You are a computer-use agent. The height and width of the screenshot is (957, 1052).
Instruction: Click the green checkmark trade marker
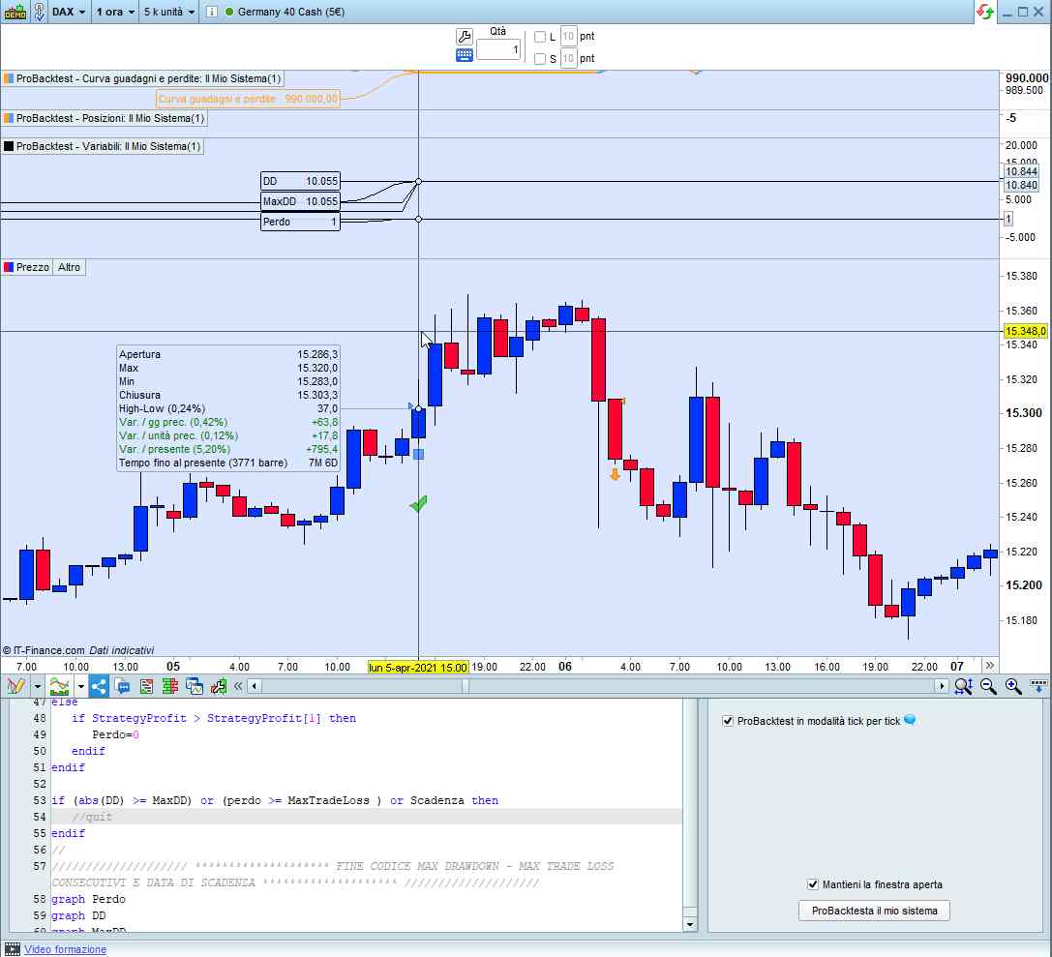click(x=418, y=503)
